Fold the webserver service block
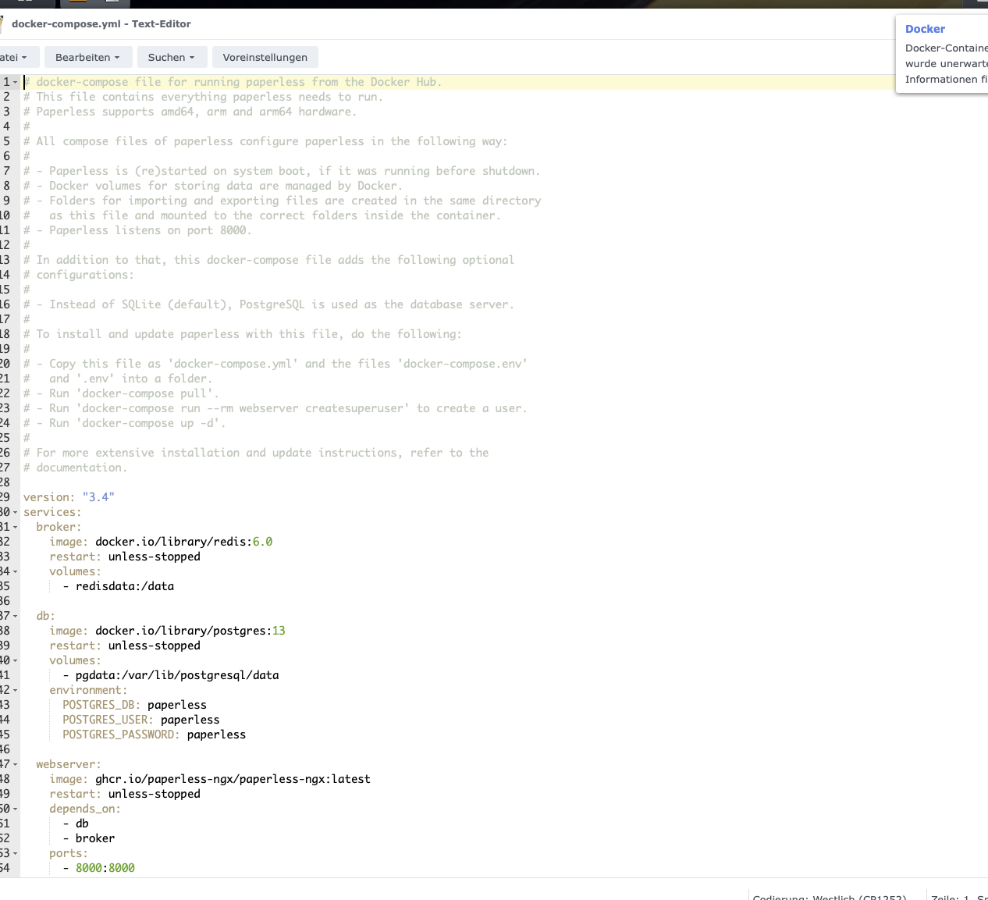 (x=15, y=765)
